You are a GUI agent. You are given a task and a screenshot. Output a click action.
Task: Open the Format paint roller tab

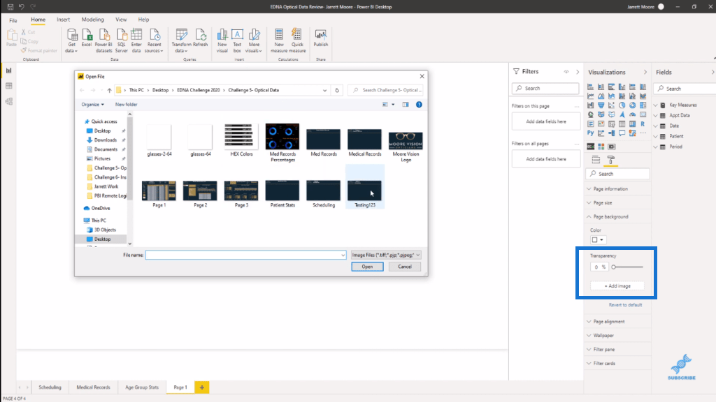[610, 161]
